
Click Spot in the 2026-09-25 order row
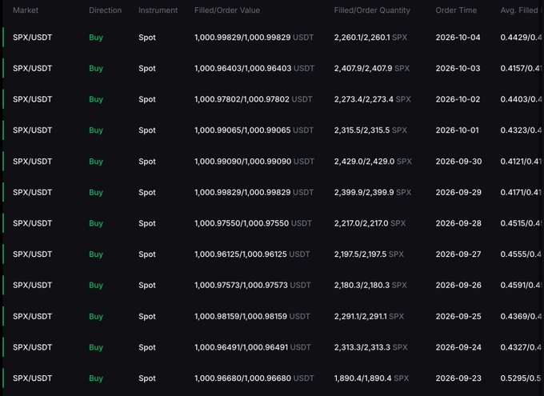pyautogui.click(x=147, y=316)
